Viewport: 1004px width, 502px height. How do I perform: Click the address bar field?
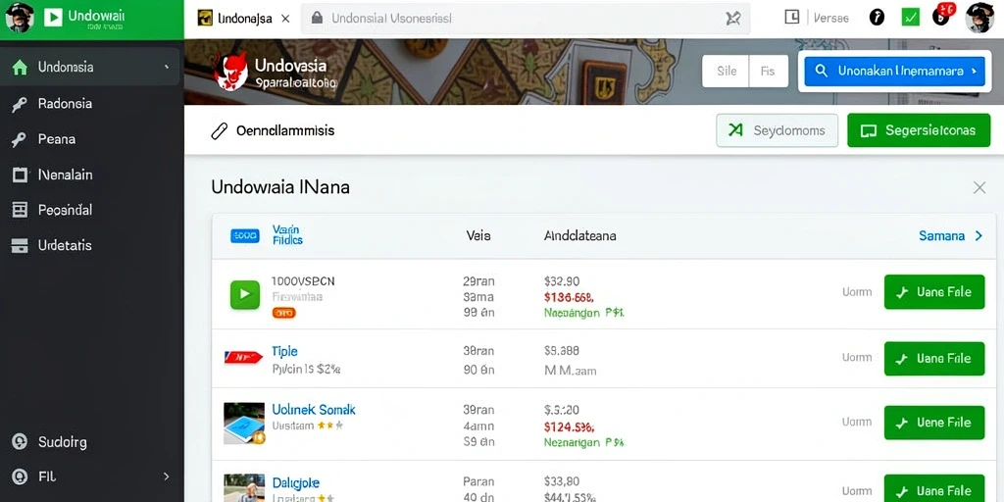(526, 19)
